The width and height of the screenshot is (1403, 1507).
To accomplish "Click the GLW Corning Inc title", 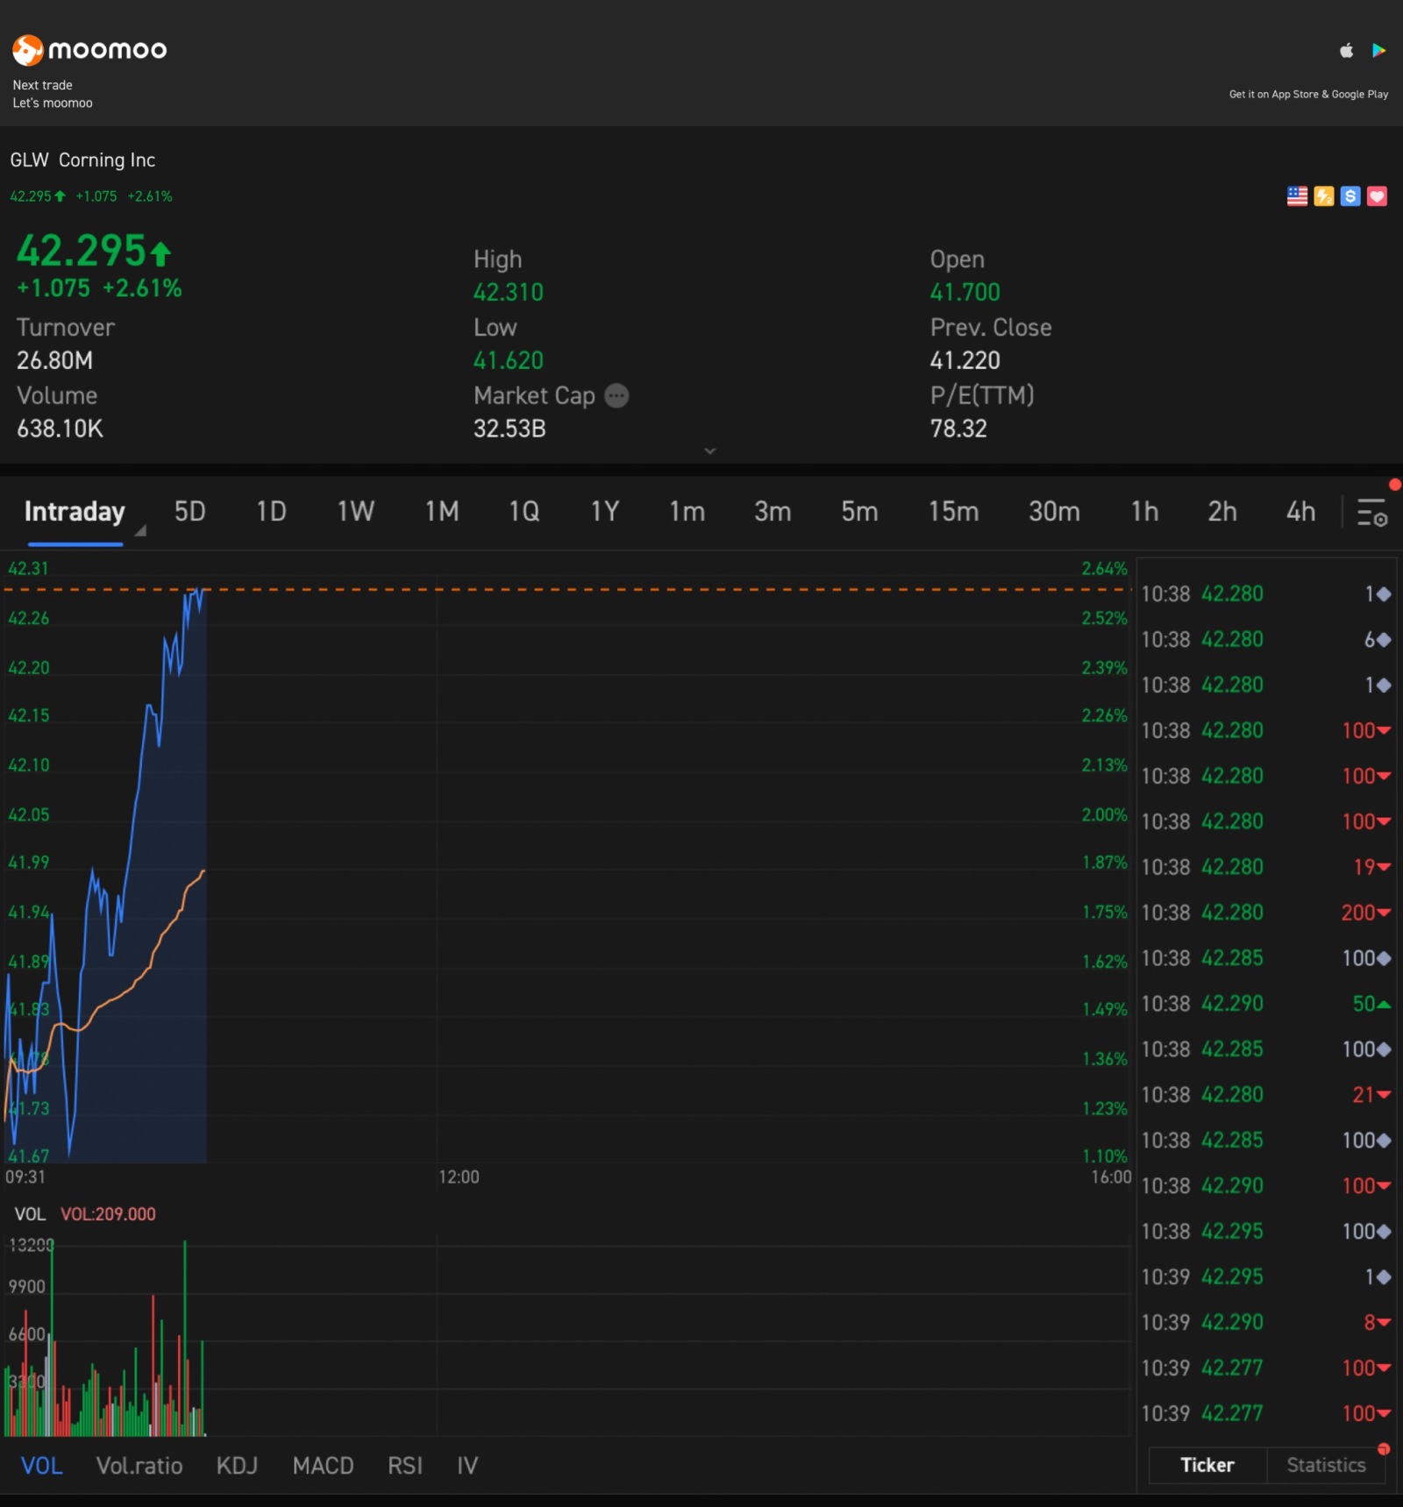I will (x=82, y=160).
